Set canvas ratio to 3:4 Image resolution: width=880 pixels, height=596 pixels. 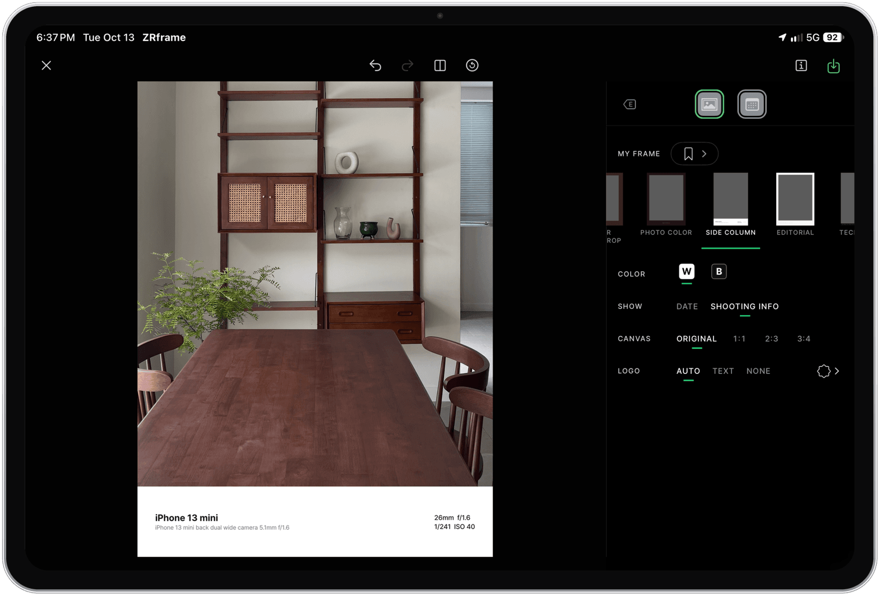pos(804,339)
